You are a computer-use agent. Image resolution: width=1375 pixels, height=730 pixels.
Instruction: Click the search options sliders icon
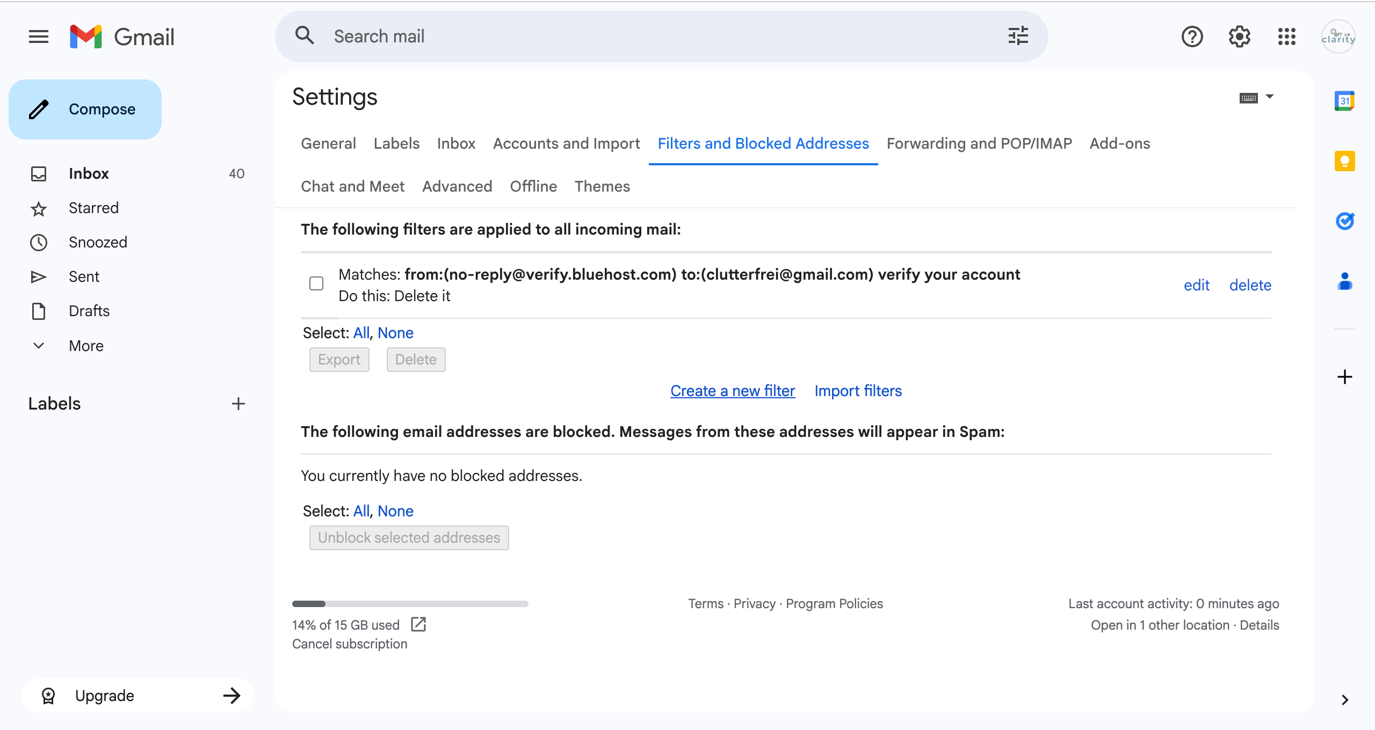coord(1018,36)
